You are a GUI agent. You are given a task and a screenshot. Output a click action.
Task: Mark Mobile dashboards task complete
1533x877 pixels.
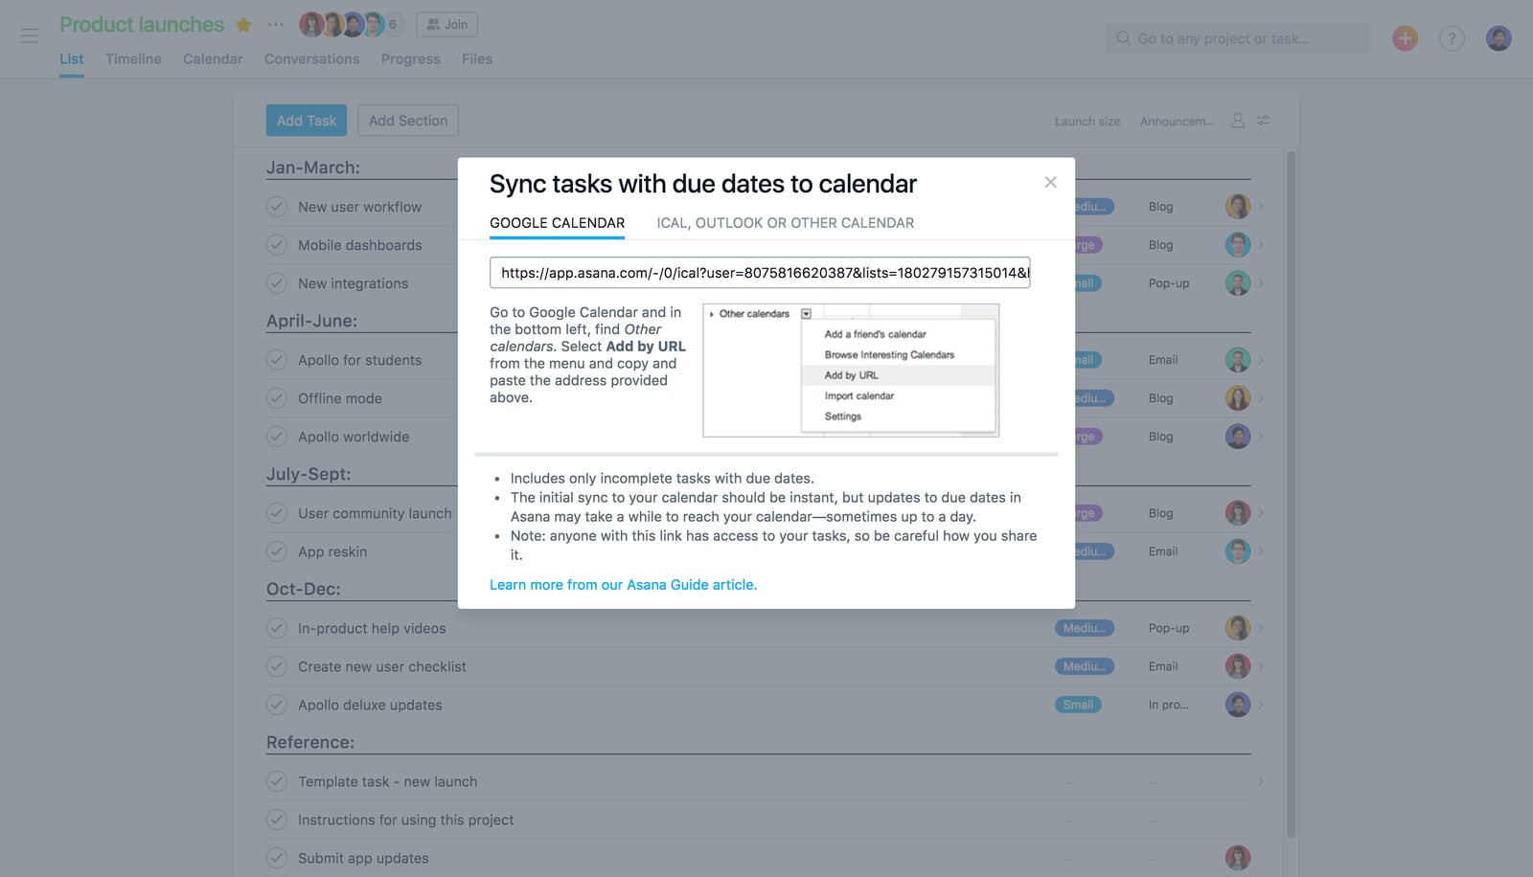point(277,245)
